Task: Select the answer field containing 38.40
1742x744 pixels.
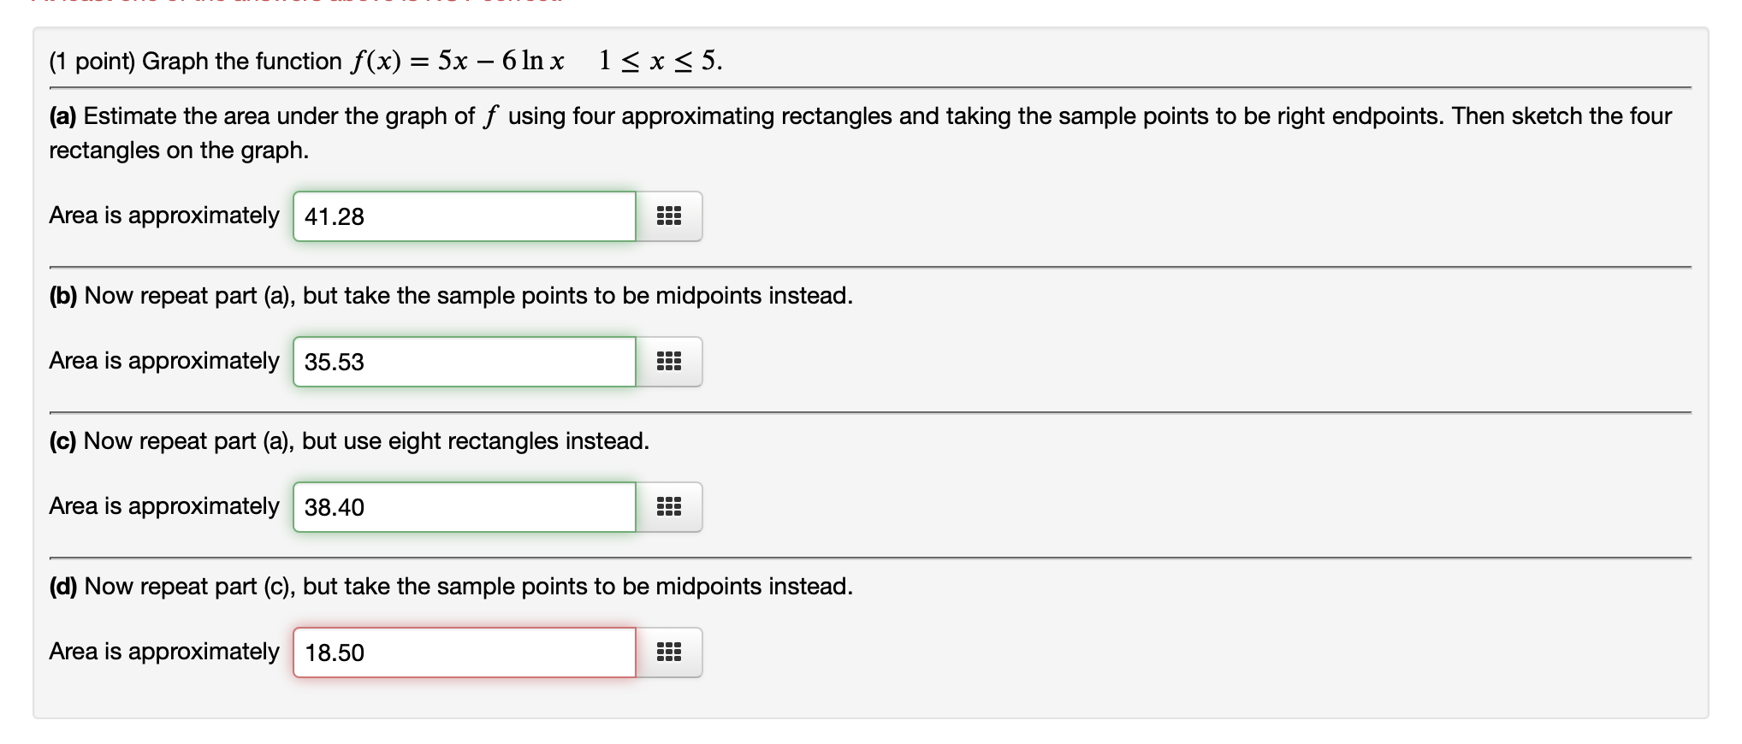Action: pyautogui.click(x=465, y=507)
